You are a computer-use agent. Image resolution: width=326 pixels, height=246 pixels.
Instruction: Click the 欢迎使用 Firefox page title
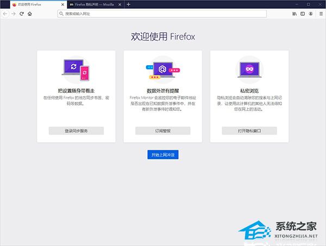pos(163,36)
